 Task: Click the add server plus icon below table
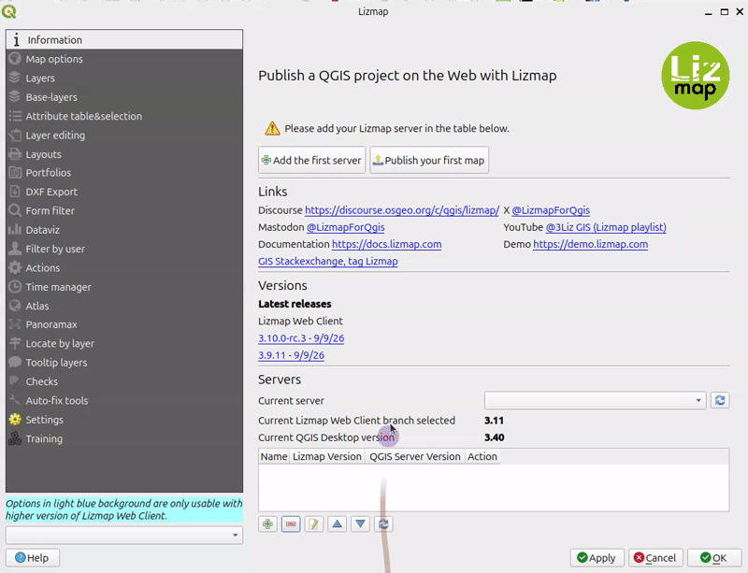[267, 524]
